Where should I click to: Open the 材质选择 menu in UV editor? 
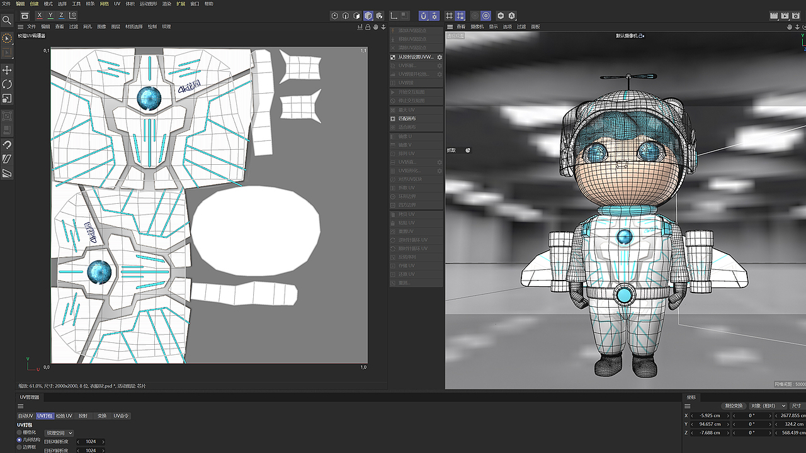click(134, 27)
